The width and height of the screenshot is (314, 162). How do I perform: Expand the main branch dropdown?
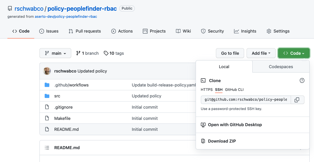click(55, 53)
